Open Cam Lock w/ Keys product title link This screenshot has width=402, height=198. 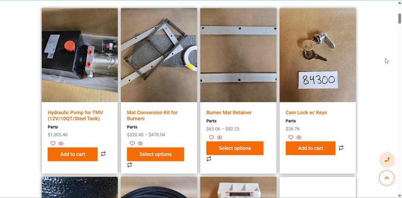point(306,113)
